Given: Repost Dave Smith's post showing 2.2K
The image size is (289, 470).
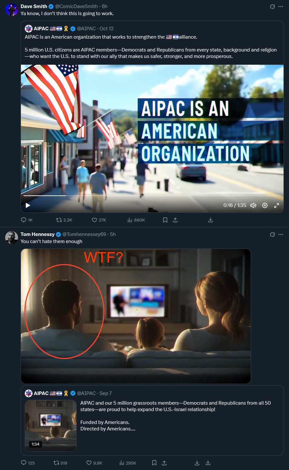Looking at the screenshot, I should click(x=64, y=220).
